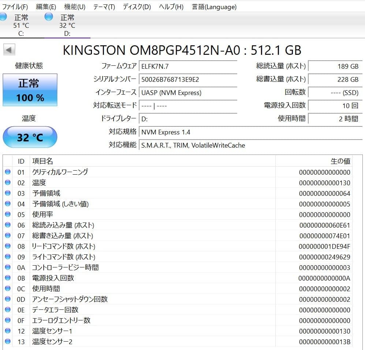The image size is (365, 350).
Task: Click the 項目名 column header
Action: [x=152, y=161]
